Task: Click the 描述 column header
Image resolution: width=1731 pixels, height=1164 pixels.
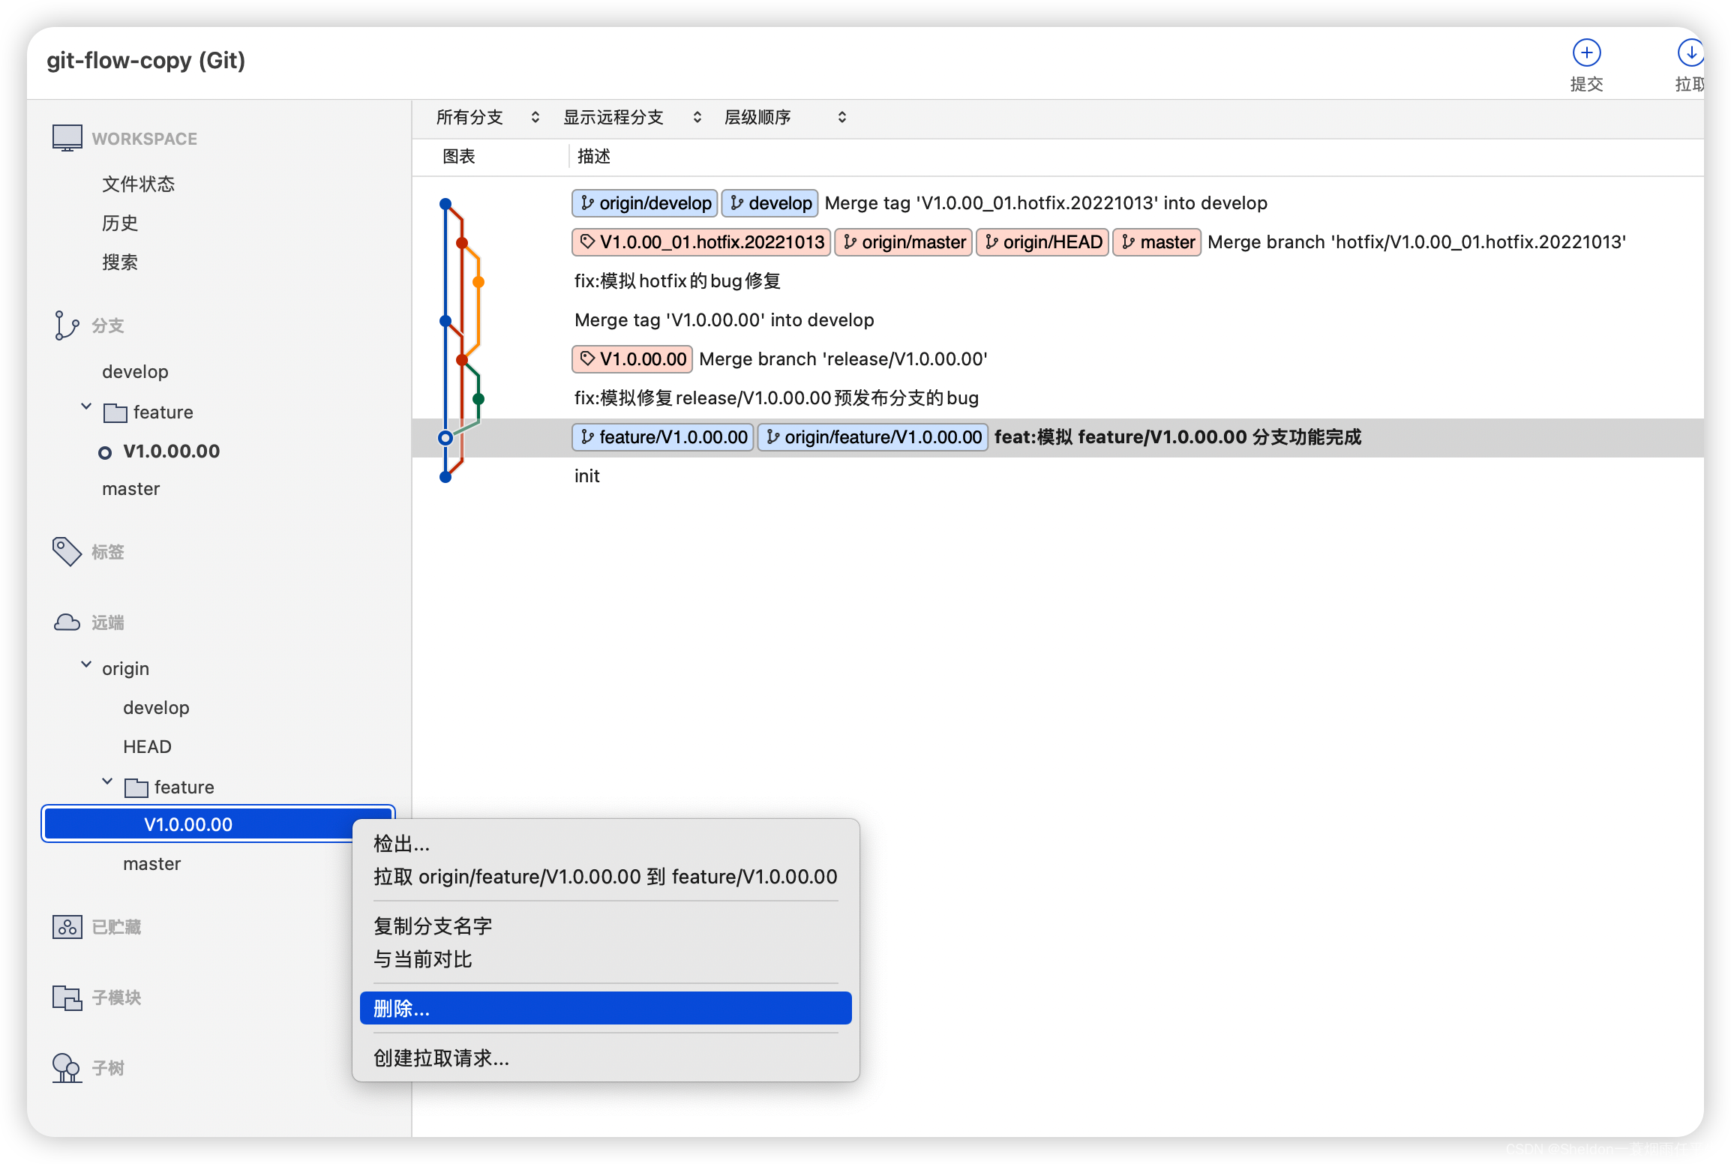Action: (x=594, y=156)
